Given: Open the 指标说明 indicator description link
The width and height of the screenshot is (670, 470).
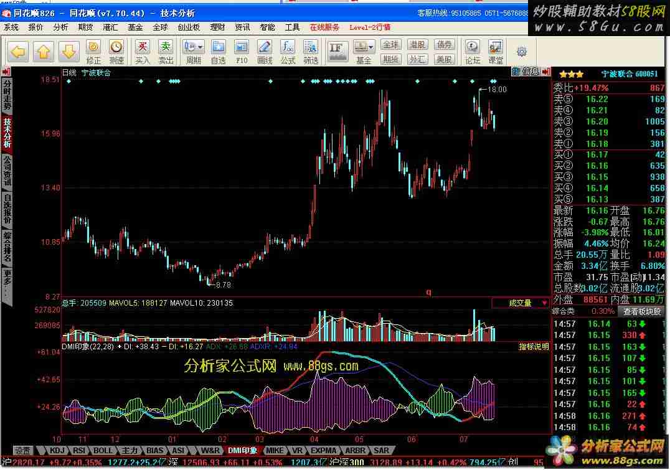Looking at the screenshot, I should (x=534, y=346).
